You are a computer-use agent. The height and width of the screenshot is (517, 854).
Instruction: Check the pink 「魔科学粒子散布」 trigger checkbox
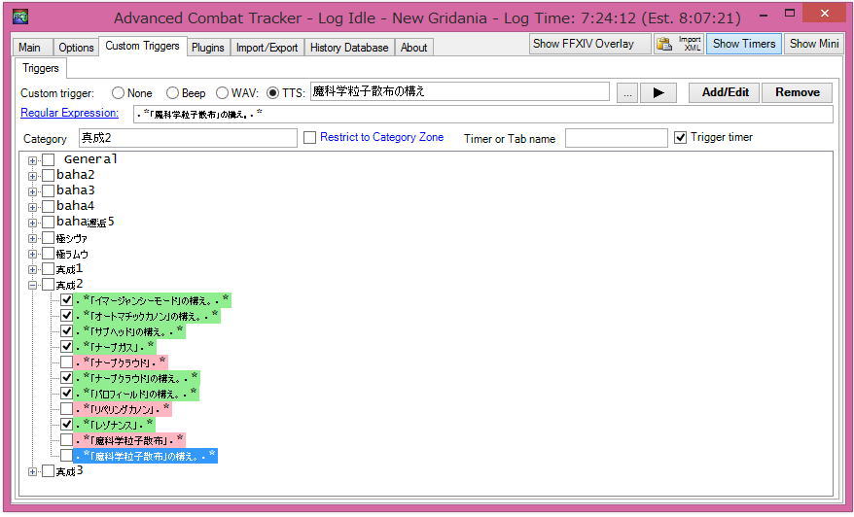[66, 439]
